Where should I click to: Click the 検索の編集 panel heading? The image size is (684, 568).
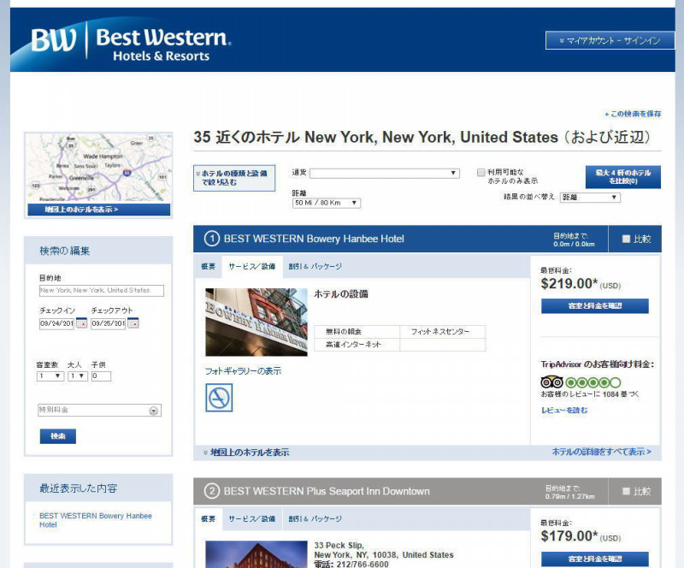click(65, 251)
